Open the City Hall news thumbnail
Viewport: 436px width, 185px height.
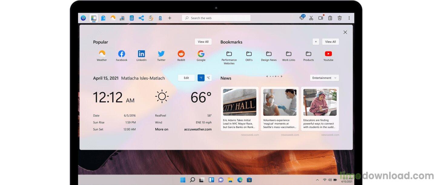pyautogui.click(x=239, y=102)
